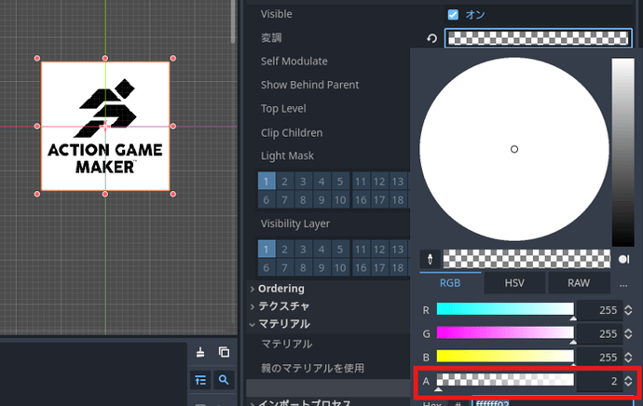This screenshot has height=406, width=643.
Task: Open the three-dot color mode menu
Action: [623, 283]
